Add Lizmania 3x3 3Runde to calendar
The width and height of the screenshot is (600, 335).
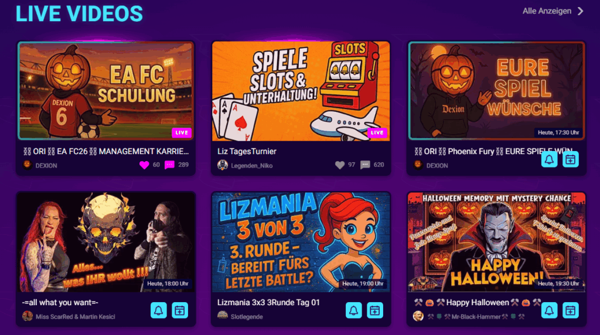point(375,310)
